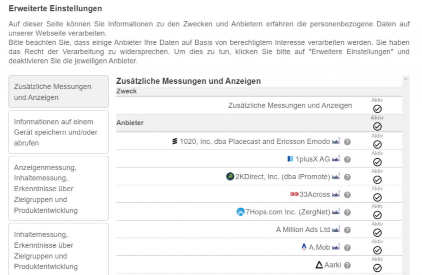Open Informationen auf einem Gerät speichern tab

59,132
